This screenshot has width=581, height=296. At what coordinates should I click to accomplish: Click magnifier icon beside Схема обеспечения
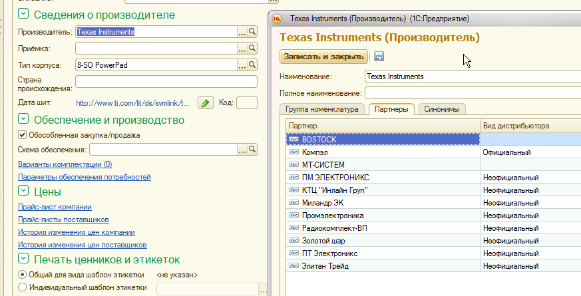(252, 148)
